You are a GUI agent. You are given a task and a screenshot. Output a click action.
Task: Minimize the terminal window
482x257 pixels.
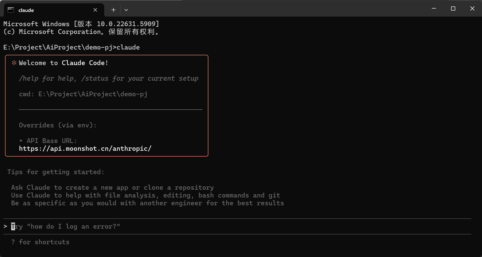pos(434,9)
